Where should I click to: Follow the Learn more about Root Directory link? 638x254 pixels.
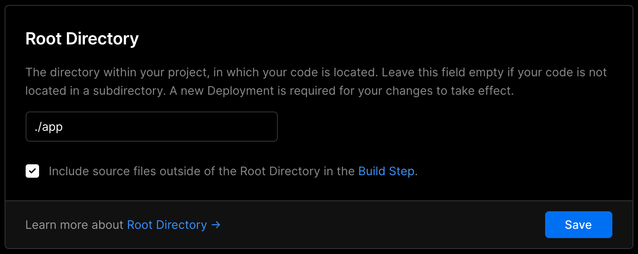point(174,225)
